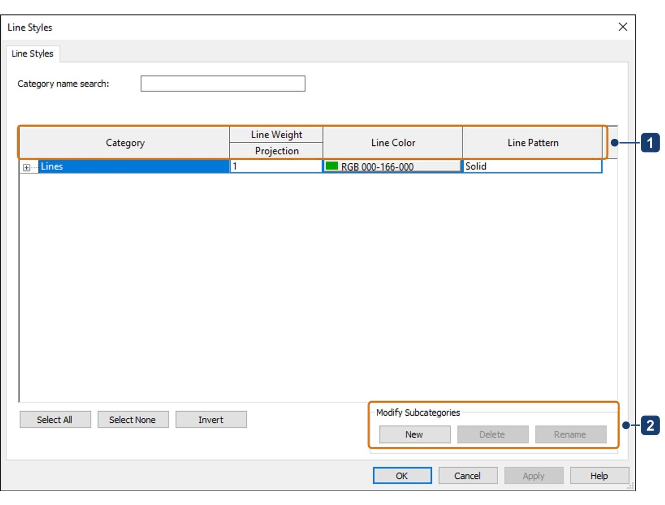Click the Cancel button
This screenshot has width=665, height=505.
click(x=468, y=475)
